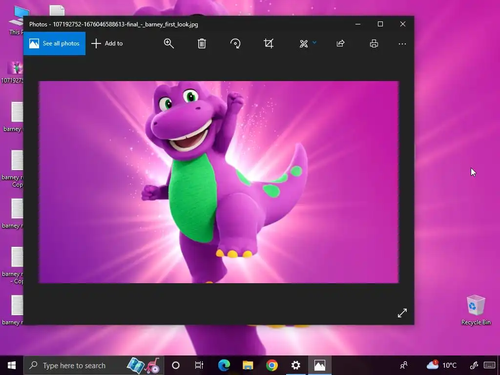The height and width of the screenshot is (375, 500).
Task: Open the Edit & Create tool icon
Action: tap(304, 43)
